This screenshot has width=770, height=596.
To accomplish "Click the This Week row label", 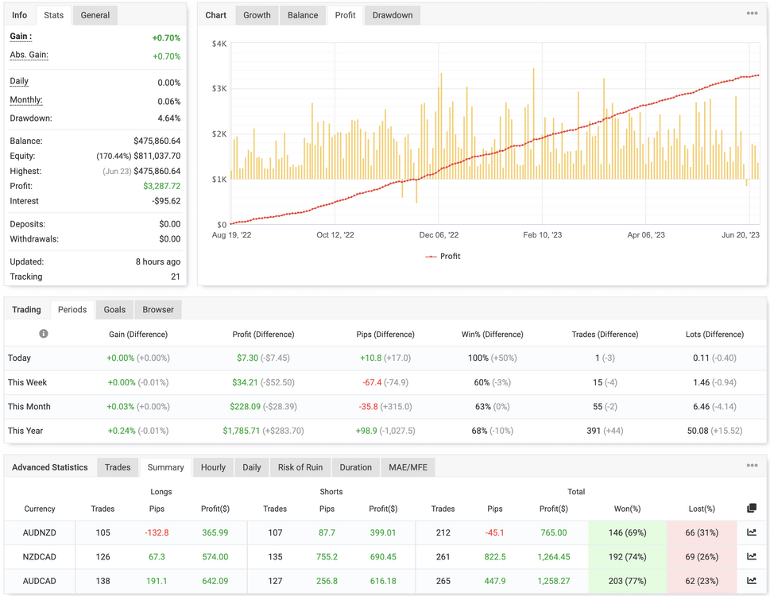I will (28, 382).
